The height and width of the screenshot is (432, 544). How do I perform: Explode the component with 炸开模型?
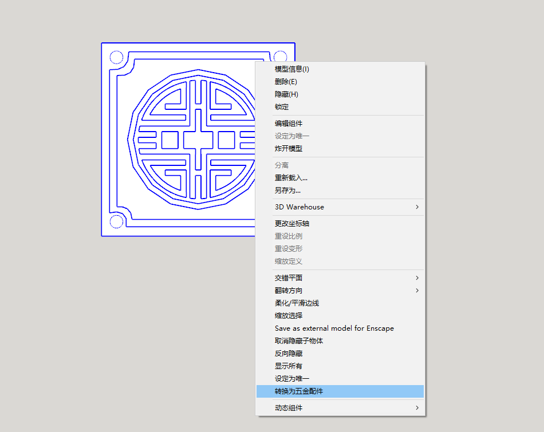289,149
